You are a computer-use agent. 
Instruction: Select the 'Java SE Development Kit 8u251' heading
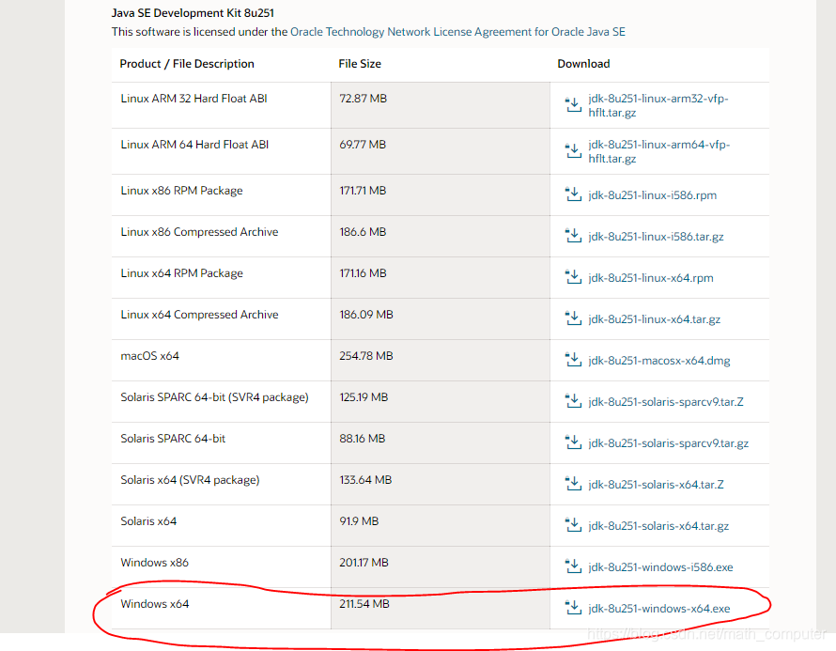(x=193, y=13)
